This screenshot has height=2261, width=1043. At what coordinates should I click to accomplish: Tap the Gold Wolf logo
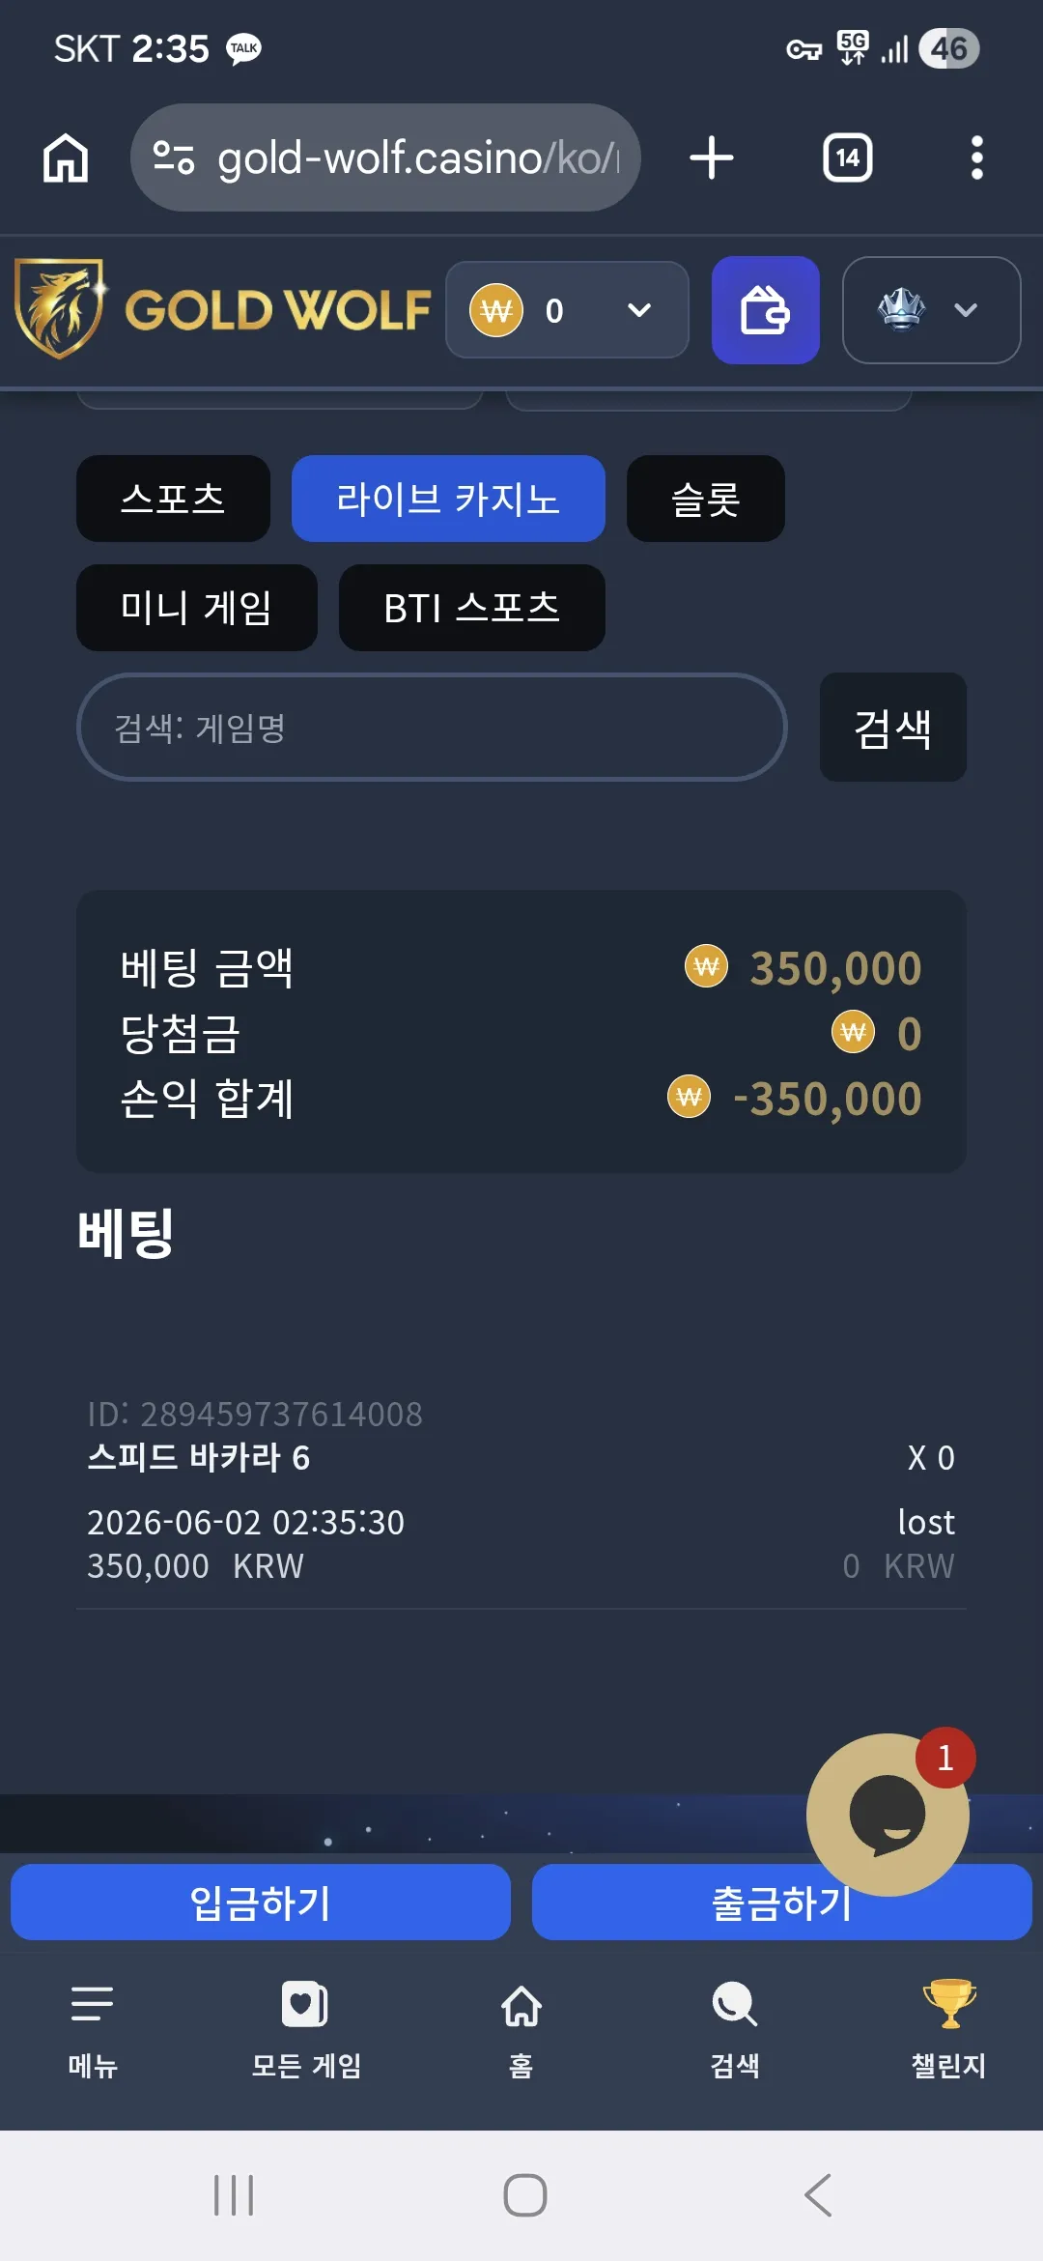222,309
